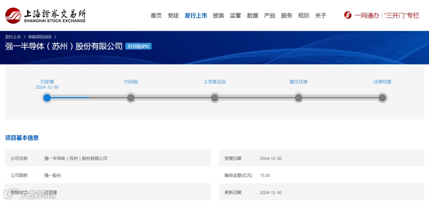Open the 关于 menu item
429x202 pixels.
pos(321,15)
